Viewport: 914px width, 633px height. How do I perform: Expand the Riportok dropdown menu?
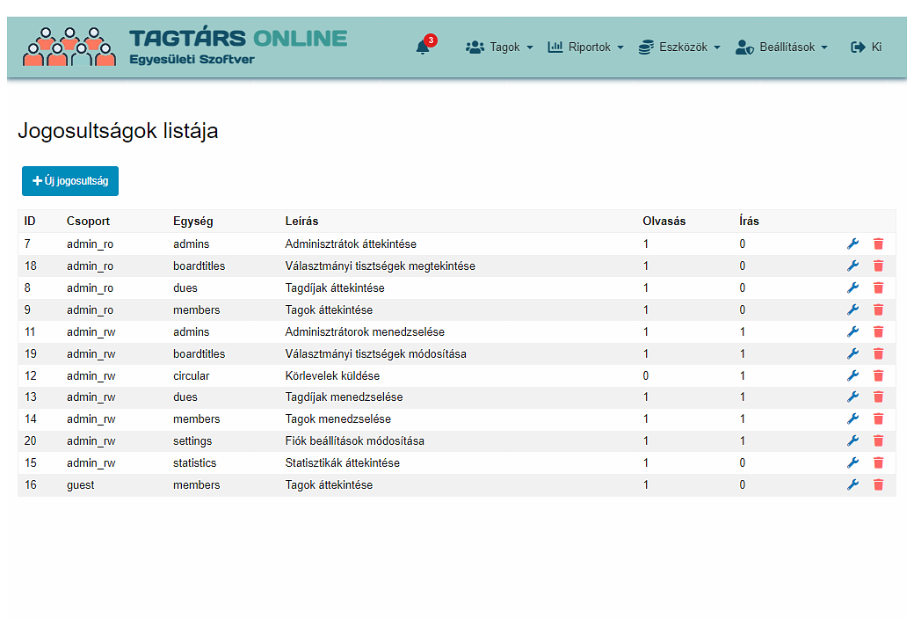coord(586,47)
